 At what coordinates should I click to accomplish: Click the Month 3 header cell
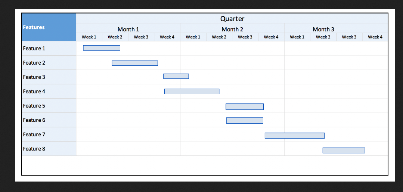tap(336, 29)
